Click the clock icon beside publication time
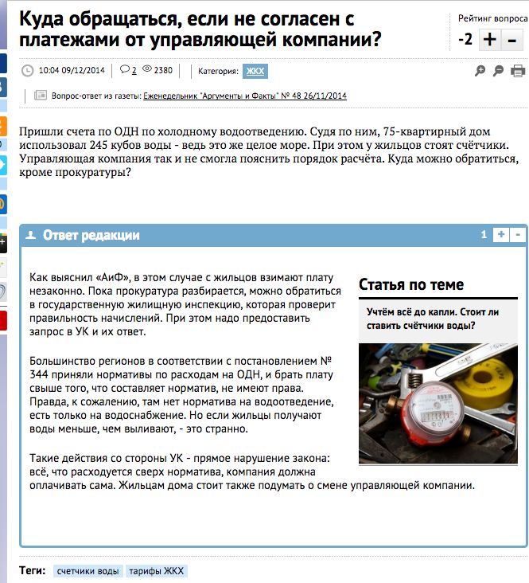The image size is (529, 583). coord(28,71)
